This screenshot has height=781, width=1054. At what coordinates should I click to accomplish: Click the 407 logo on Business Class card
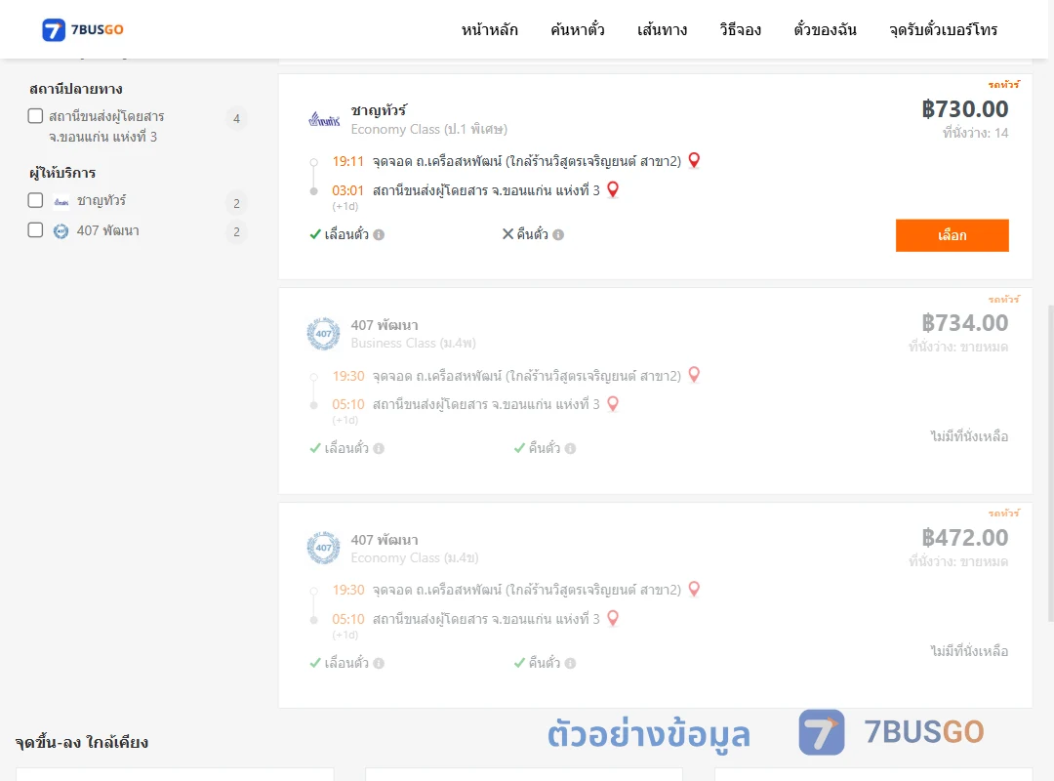(x=323, y=334)
